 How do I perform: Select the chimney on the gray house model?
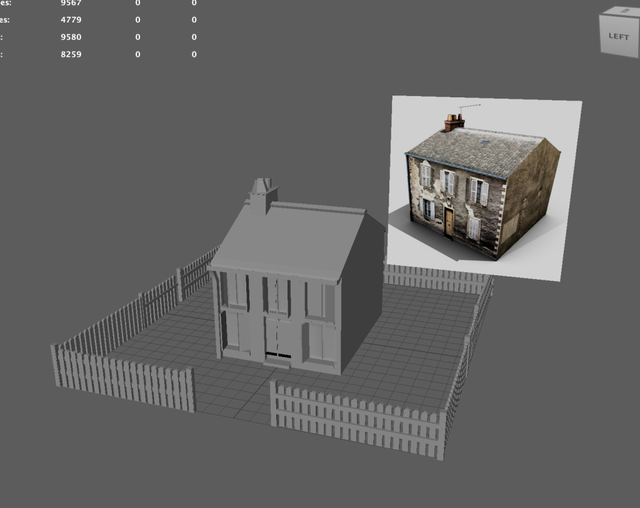[262, 196]
